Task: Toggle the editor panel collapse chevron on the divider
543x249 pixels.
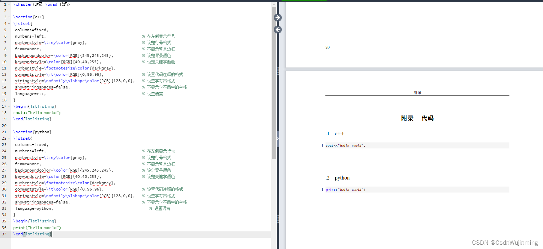Action: coord(278,139)
